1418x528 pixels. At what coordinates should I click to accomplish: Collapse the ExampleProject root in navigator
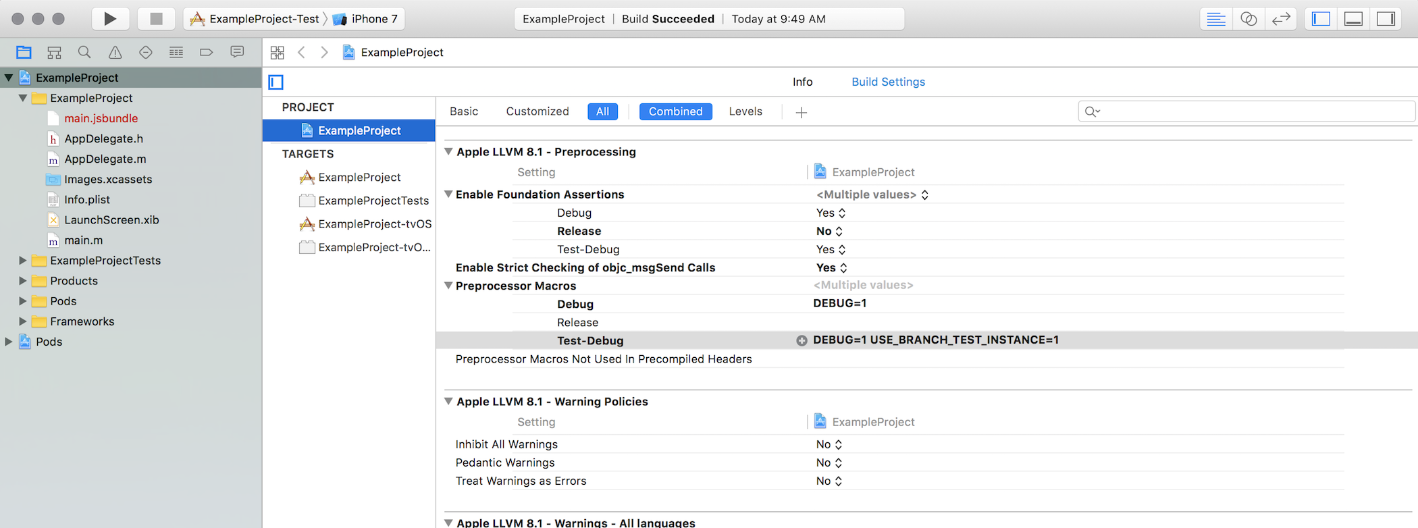coord(9,78)
